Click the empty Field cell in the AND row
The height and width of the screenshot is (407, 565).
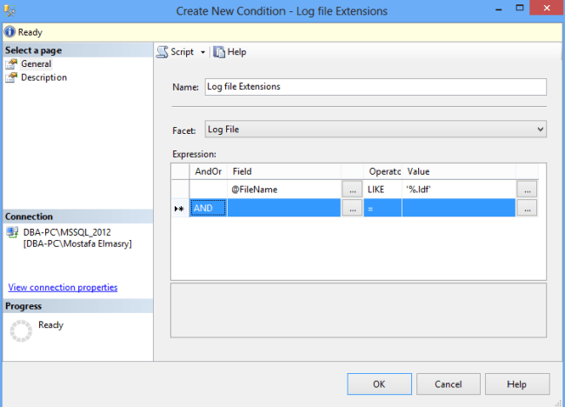click(284, 208)
